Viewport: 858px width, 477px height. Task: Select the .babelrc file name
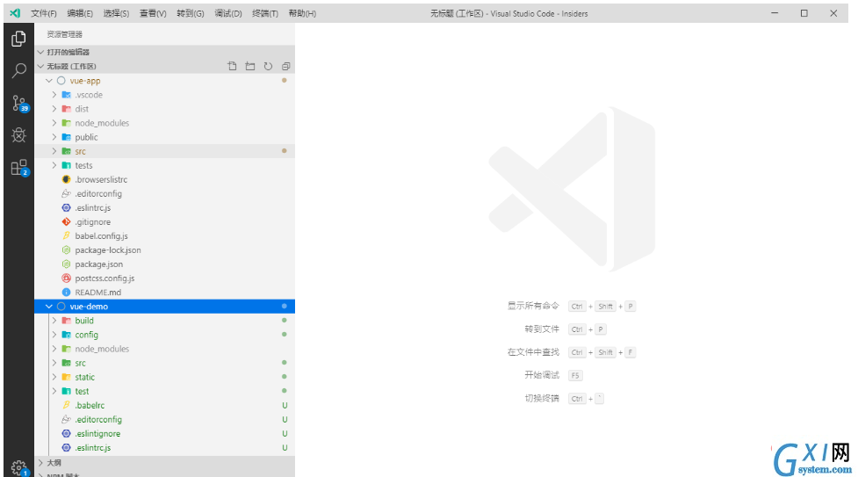[90, 405]
